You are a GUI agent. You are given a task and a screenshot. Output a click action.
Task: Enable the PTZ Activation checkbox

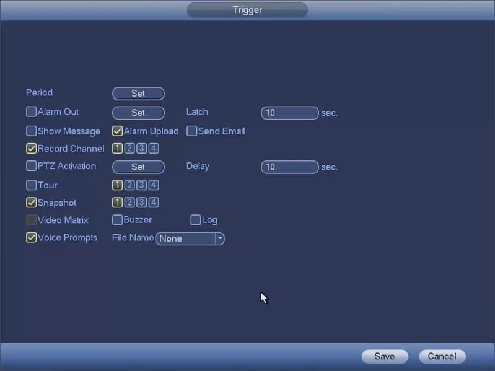click(31, 166)
